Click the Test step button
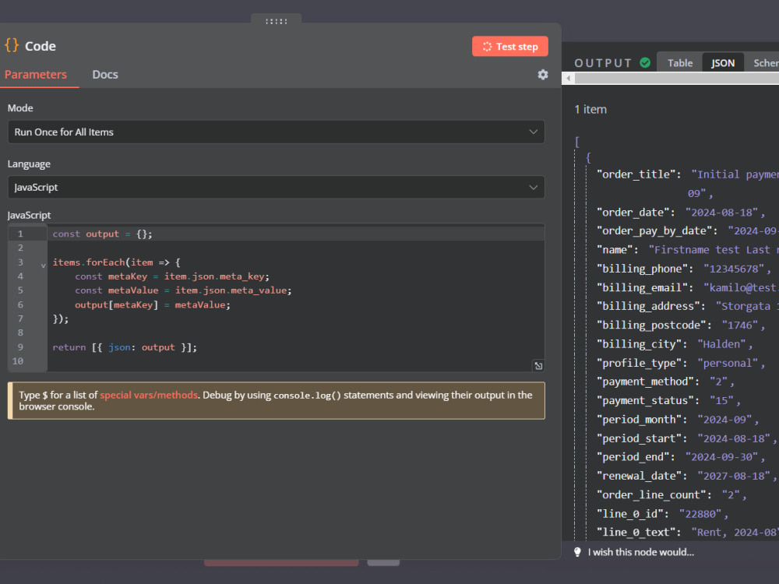This screenshot has width=779, height=584. point(509,46)
